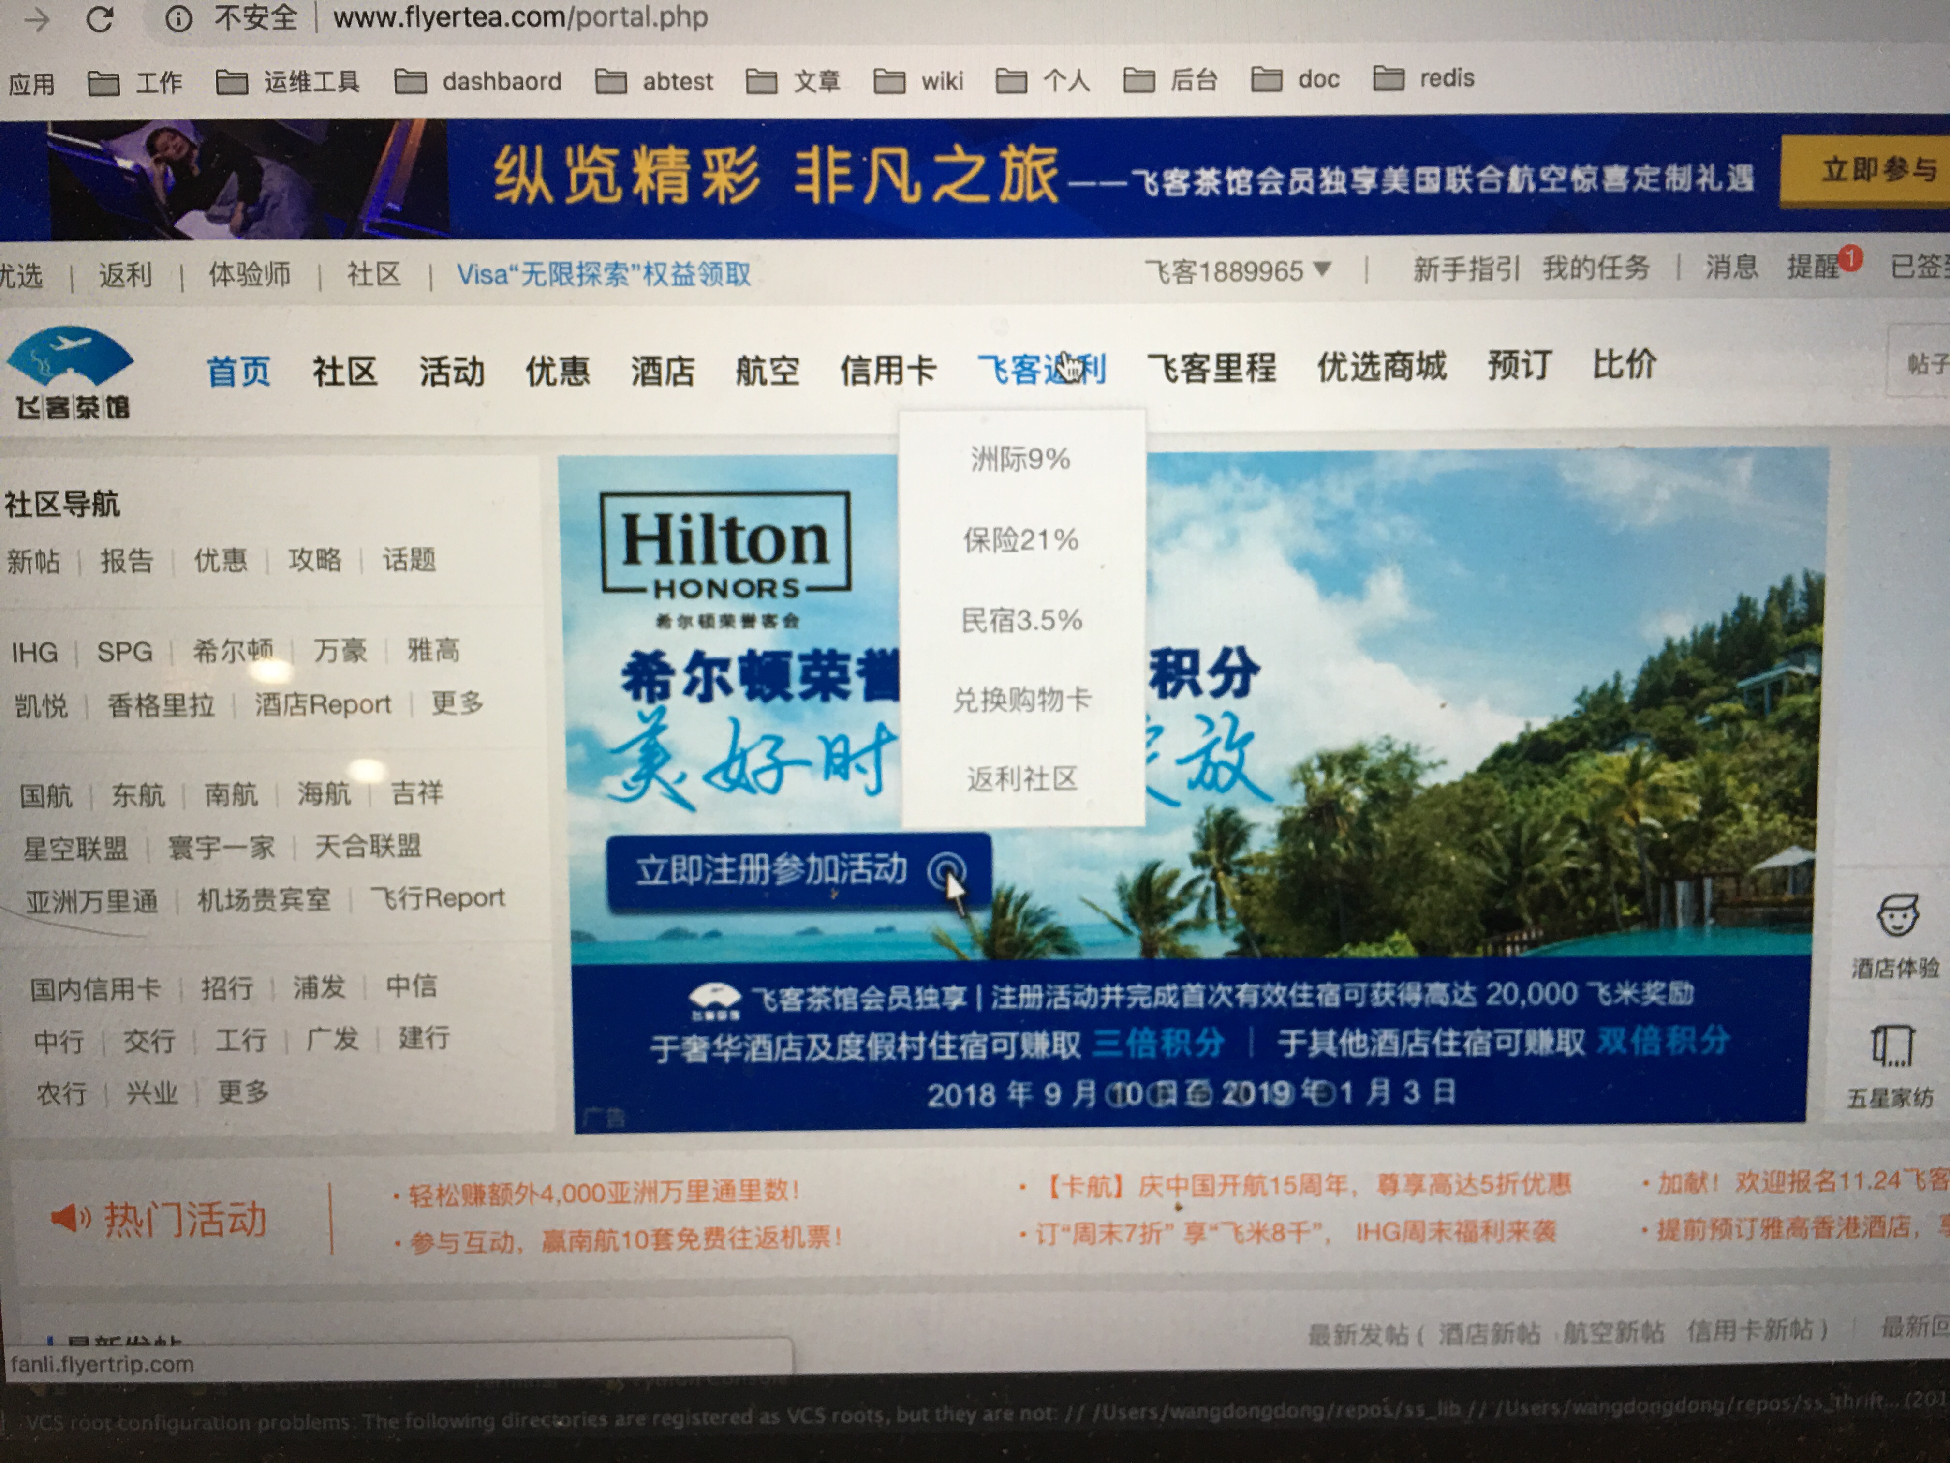Click the 立即参与 banner button
Screen dimensions: 1950x1463
(x=1865, y=170)
